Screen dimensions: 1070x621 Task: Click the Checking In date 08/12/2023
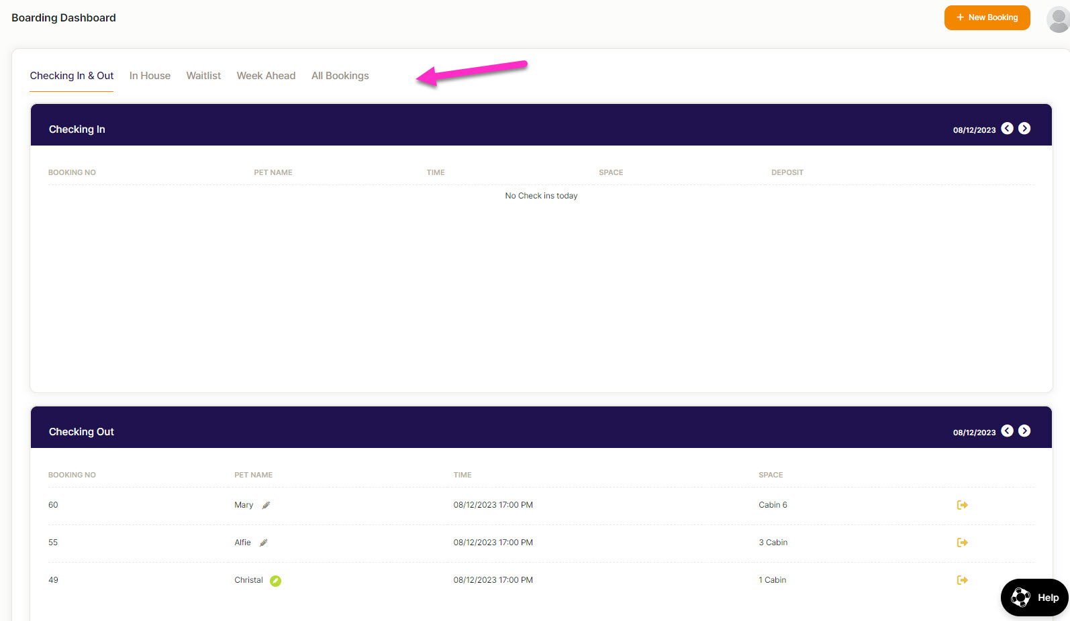(x=974, y=130)
